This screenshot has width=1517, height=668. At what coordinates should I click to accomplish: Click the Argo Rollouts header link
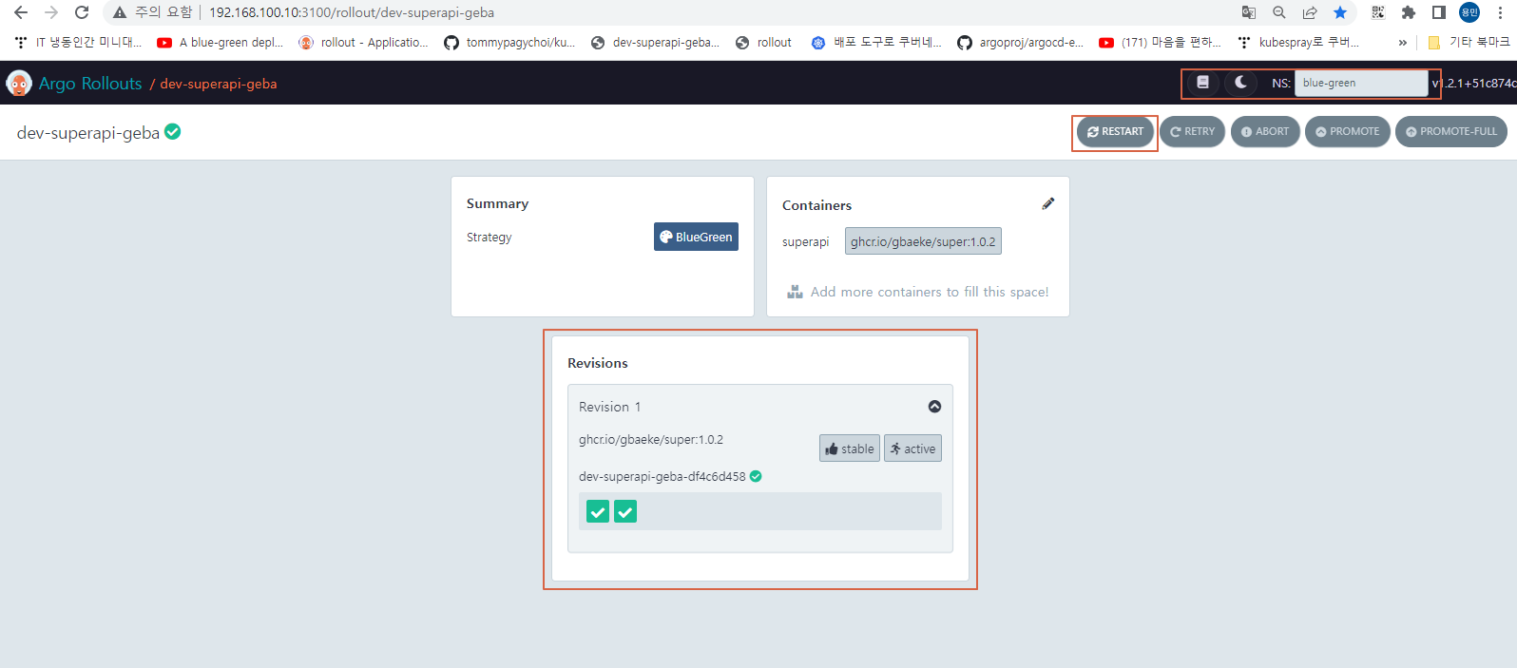pos(90,84)
